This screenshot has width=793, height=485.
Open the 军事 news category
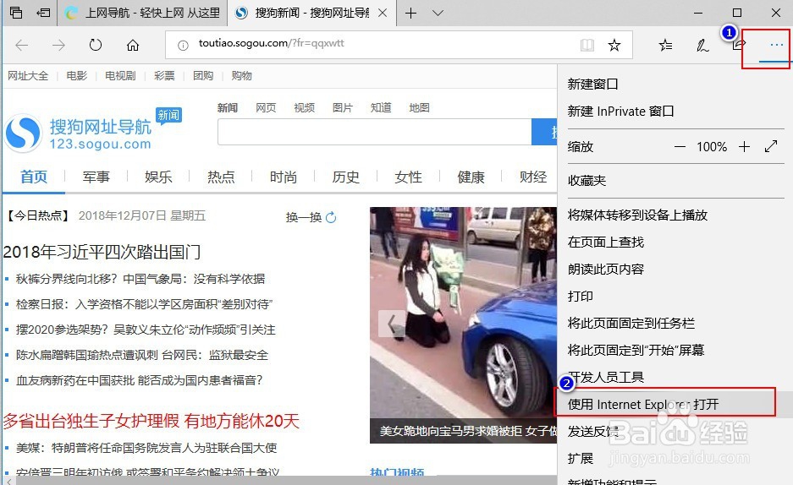[x=96, y=177]
